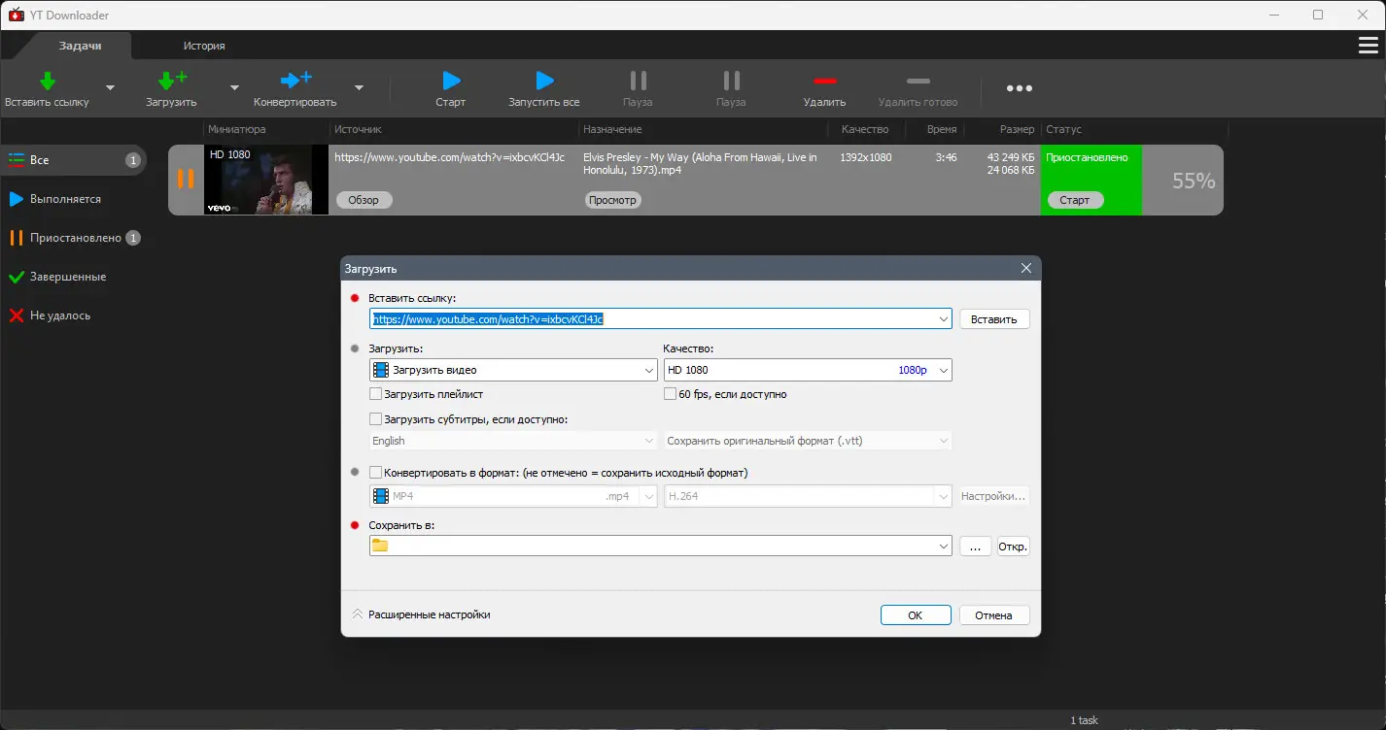Open the three-dots overflow toolbar icon
This screenshot has width=1386, height=730.
[x=1019, y=87]
